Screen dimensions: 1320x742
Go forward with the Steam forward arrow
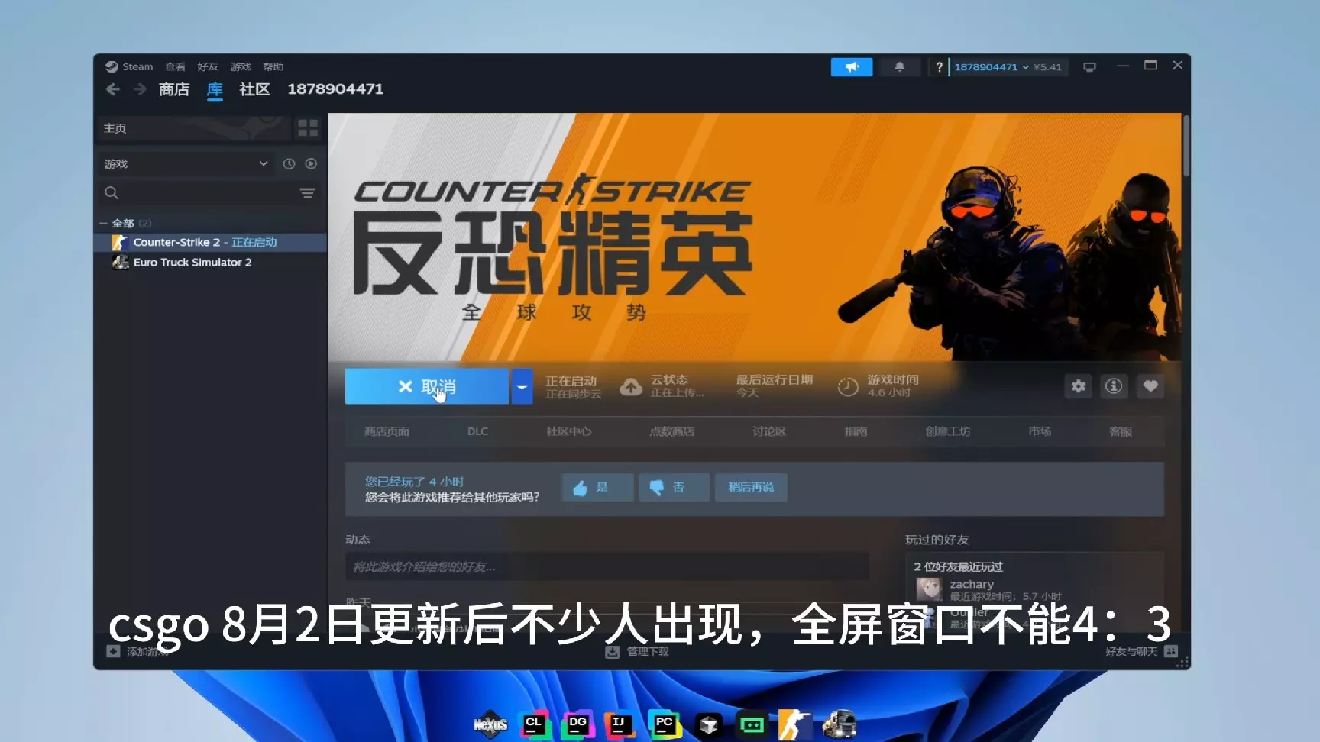[x=140, y=89]
